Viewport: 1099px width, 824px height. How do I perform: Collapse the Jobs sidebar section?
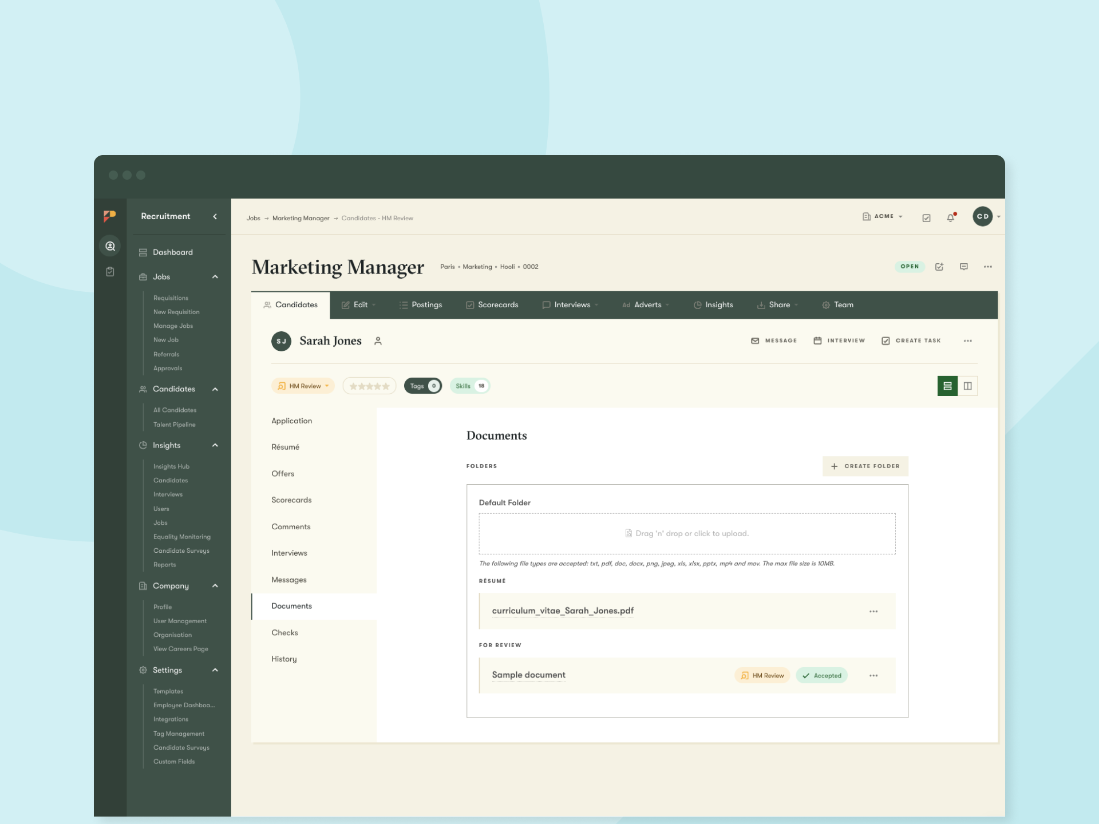pos(215,277)
